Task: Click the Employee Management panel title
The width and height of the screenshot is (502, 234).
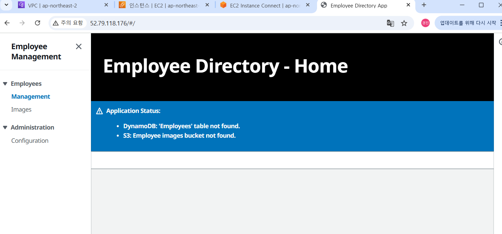Action: (36, 52)
